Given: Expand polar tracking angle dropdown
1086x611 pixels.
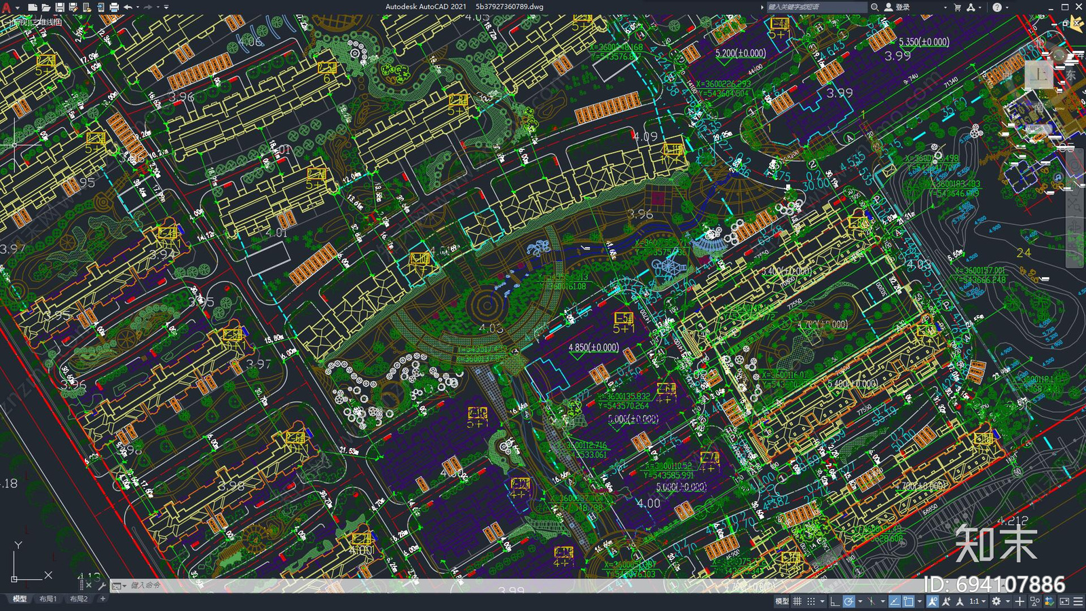Looking at the screenshot, I should pos(860,601).
